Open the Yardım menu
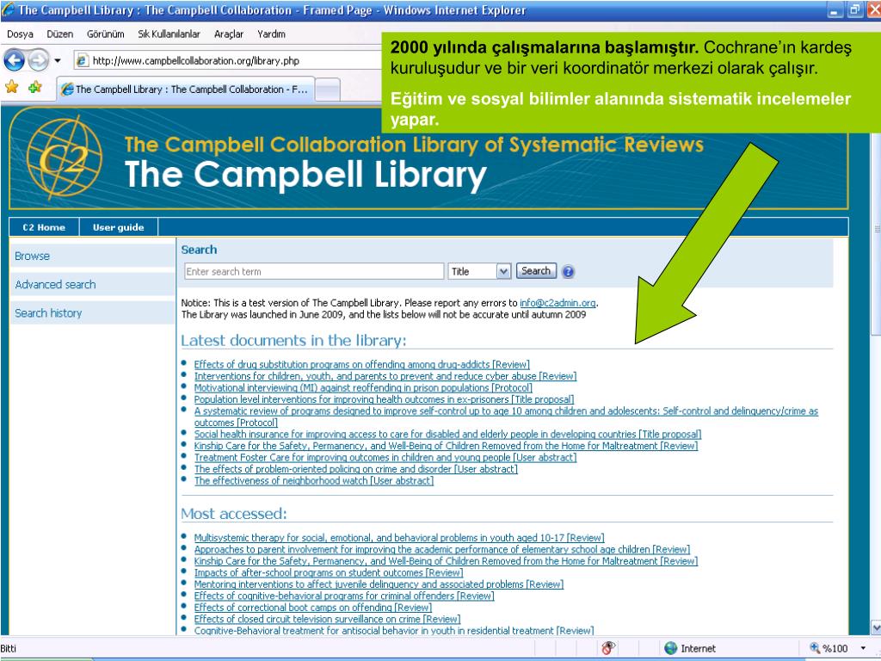Viewport: 881px width, 661px height. [x=271, y=34]
